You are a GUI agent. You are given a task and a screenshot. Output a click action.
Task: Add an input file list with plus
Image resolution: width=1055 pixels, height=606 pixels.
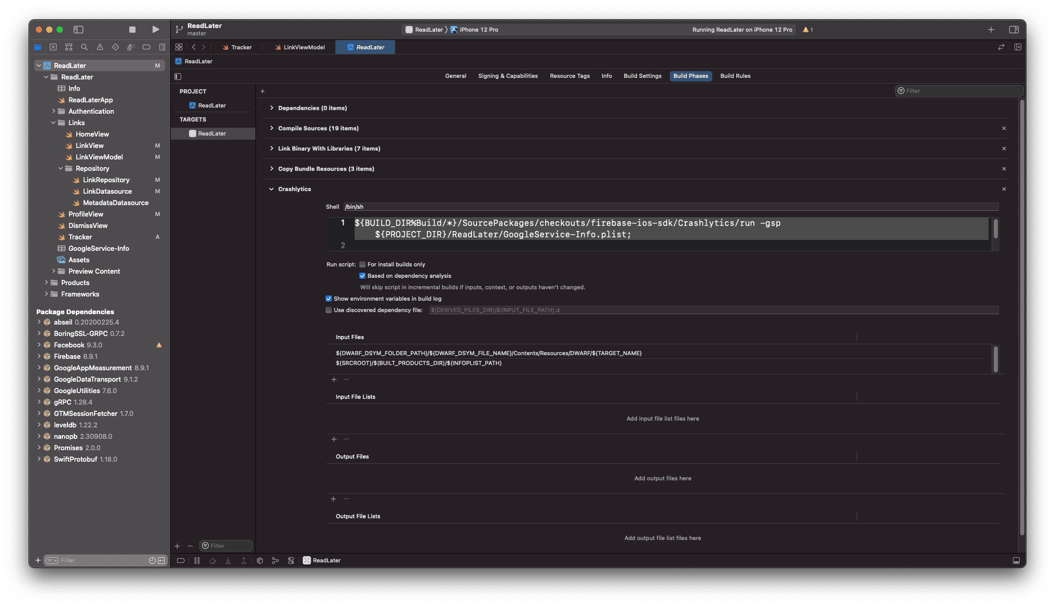pyautogui.click(x=334, y=439)
